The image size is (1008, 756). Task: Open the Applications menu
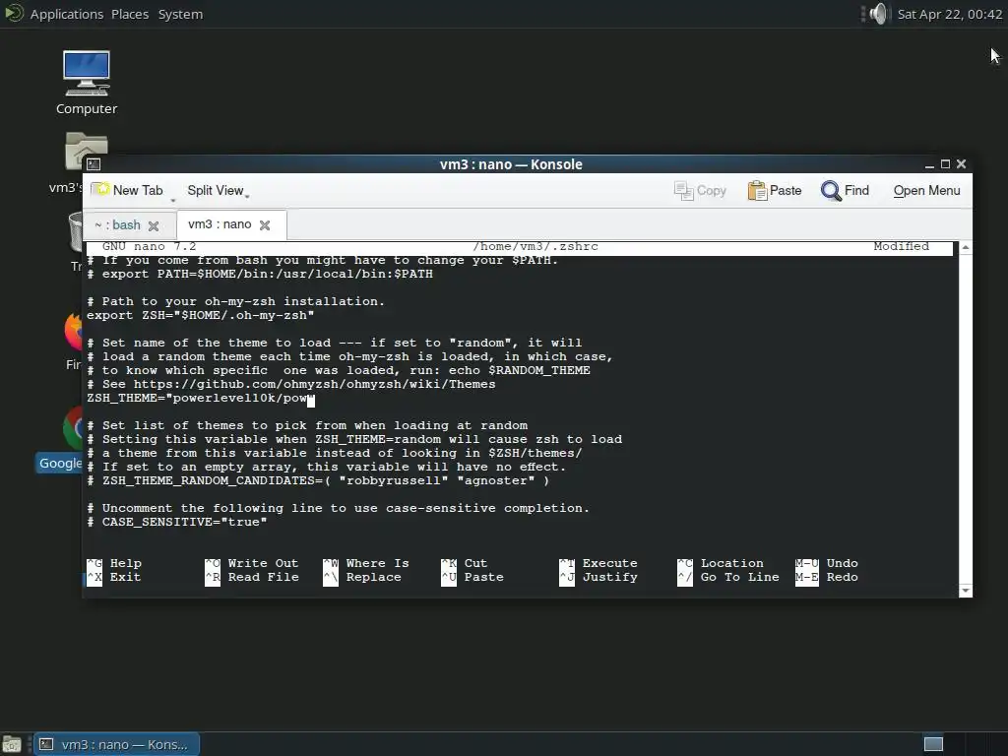pos(66,14)
